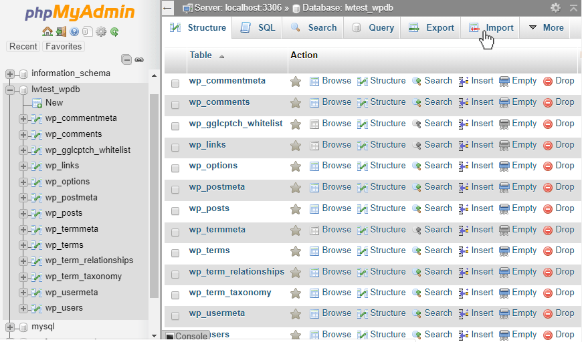Tick the wp_links row checkbox

pyautogui.click(x=175, y=148)
